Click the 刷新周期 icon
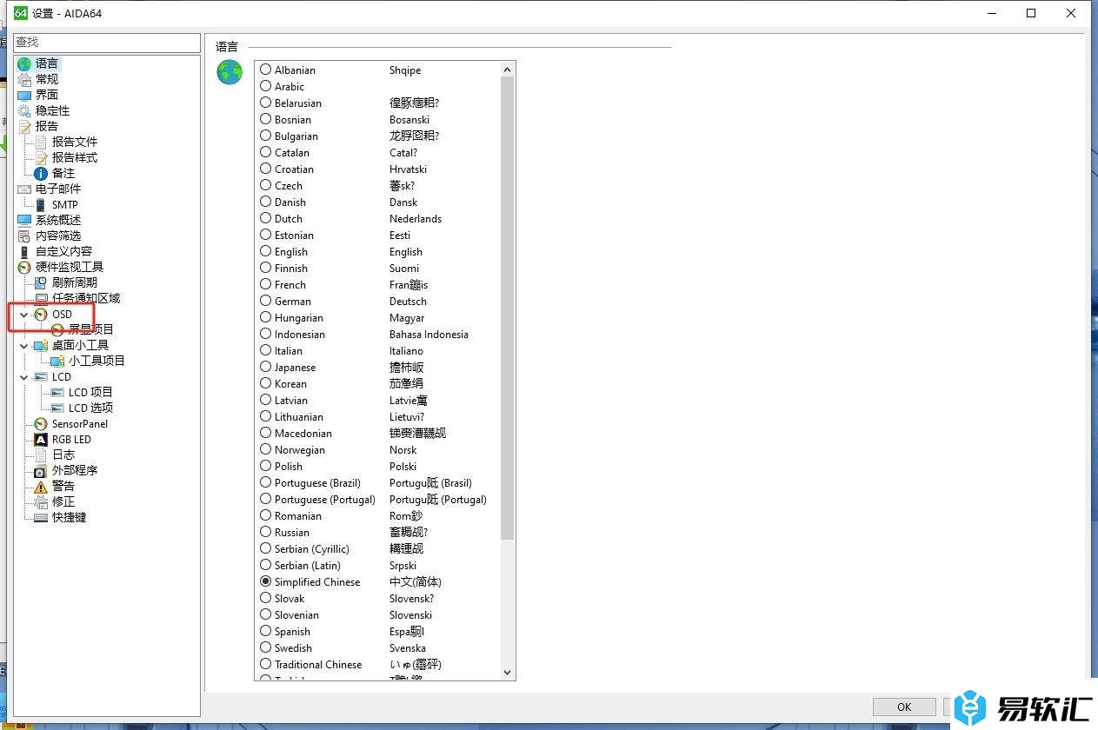The image size is (1098, 730). (x=41, y=282)
